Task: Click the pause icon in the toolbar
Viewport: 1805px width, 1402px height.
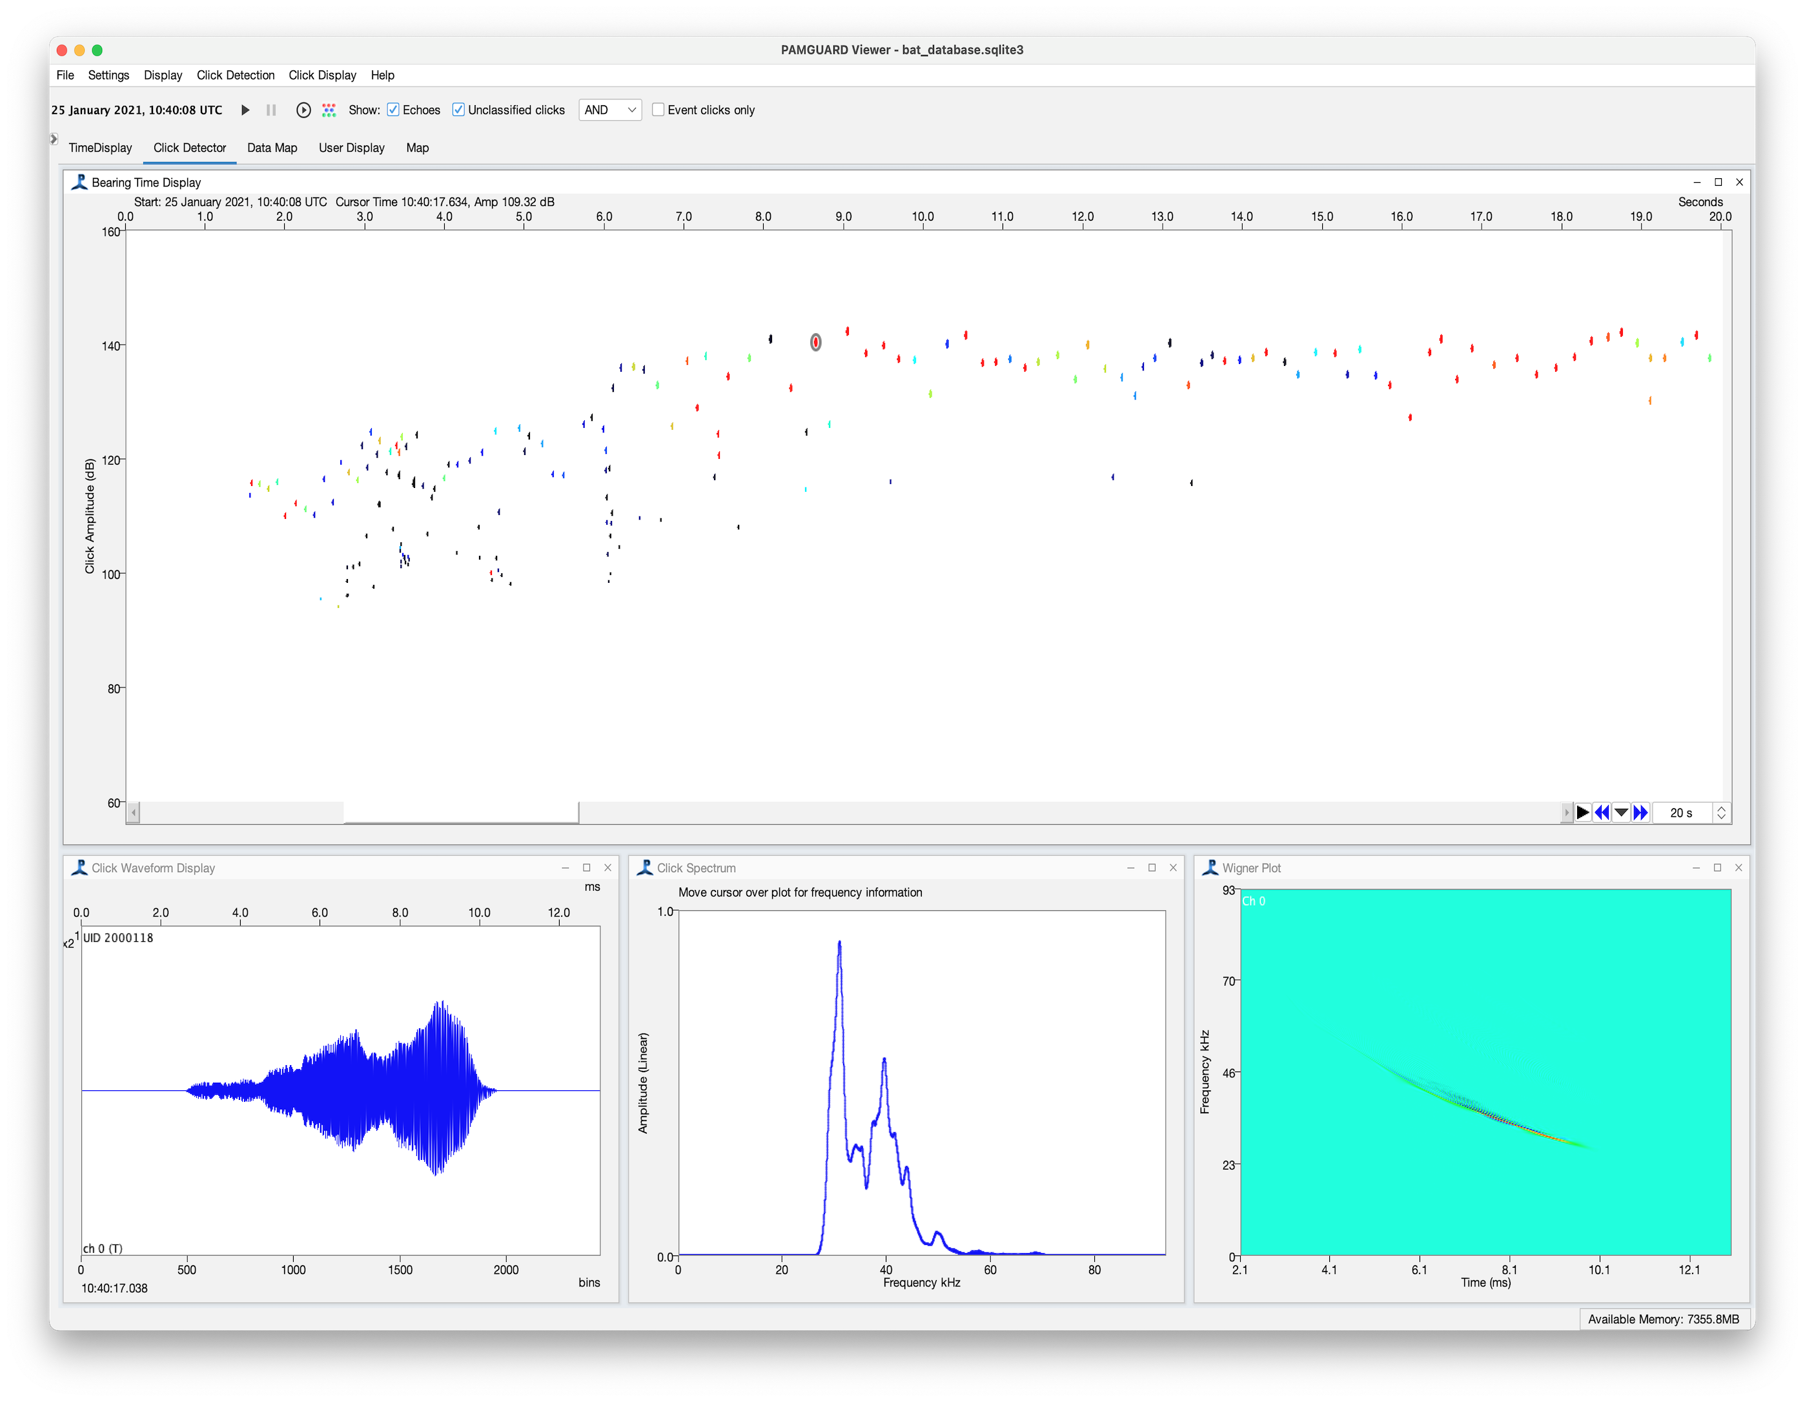Action: [271, 110]
